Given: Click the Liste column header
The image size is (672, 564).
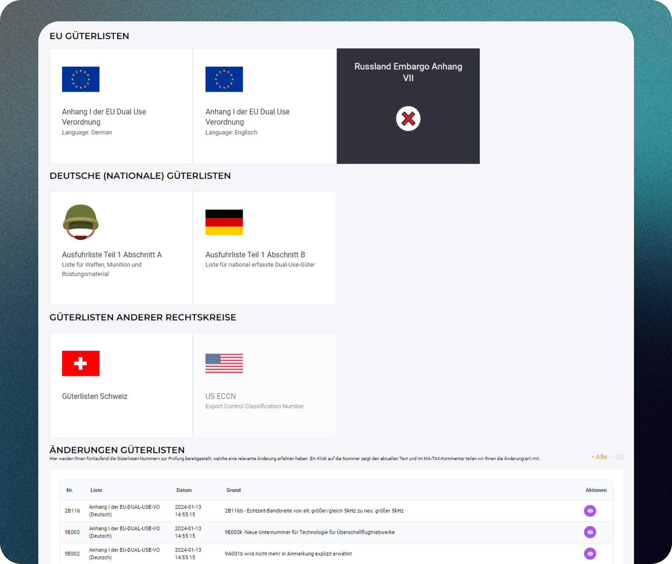Looking at the screenshot, I should click(x=96, y=490).
